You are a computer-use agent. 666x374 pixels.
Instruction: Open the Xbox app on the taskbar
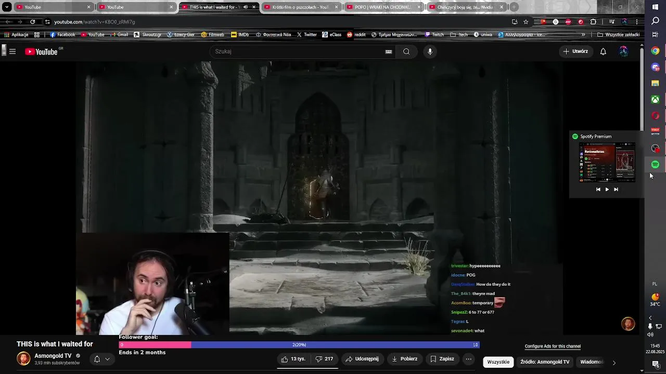(655, 99)
